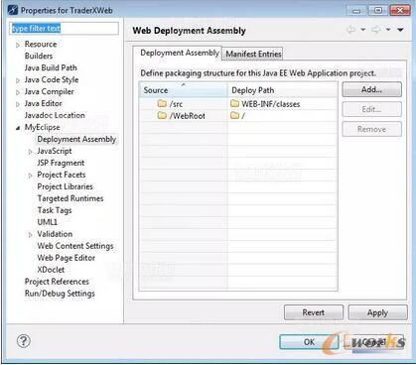Select the Java Code Style label
The height and width of the screenshot is (365, 416).
(x=52, y=79)
